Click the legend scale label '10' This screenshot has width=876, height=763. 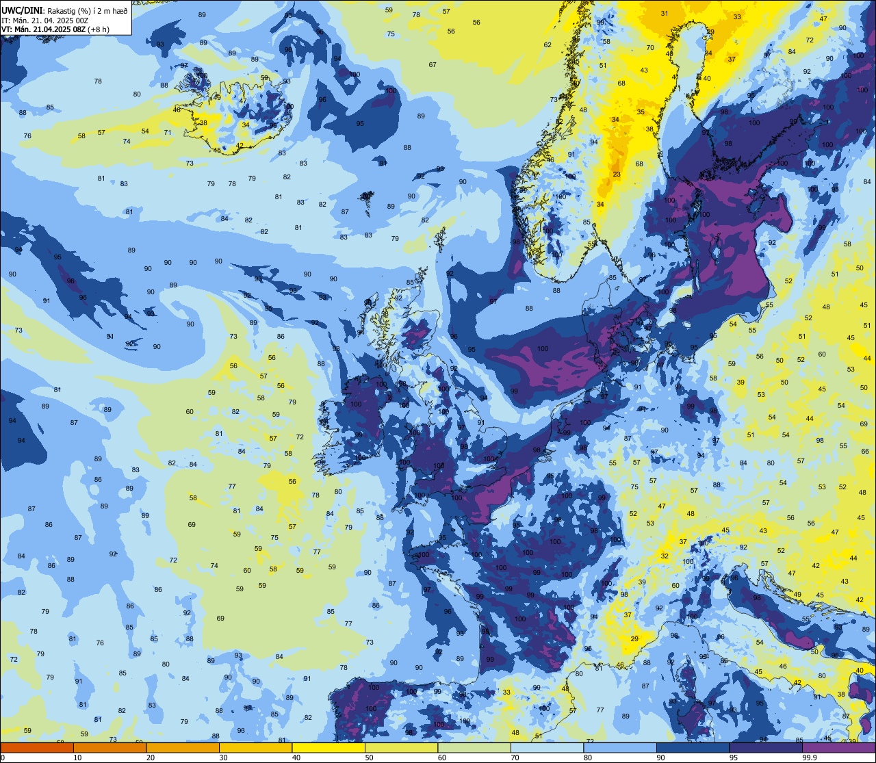click(78, 758)
